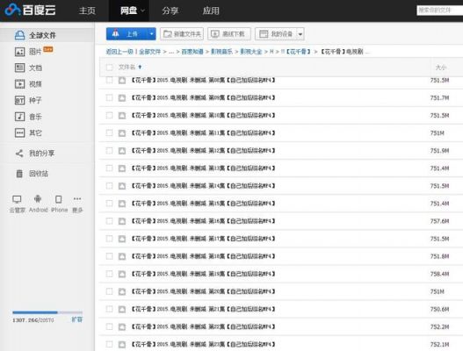Click the file icon of episode 第14集
The image size is (463, 351).
tap(122, 186)
